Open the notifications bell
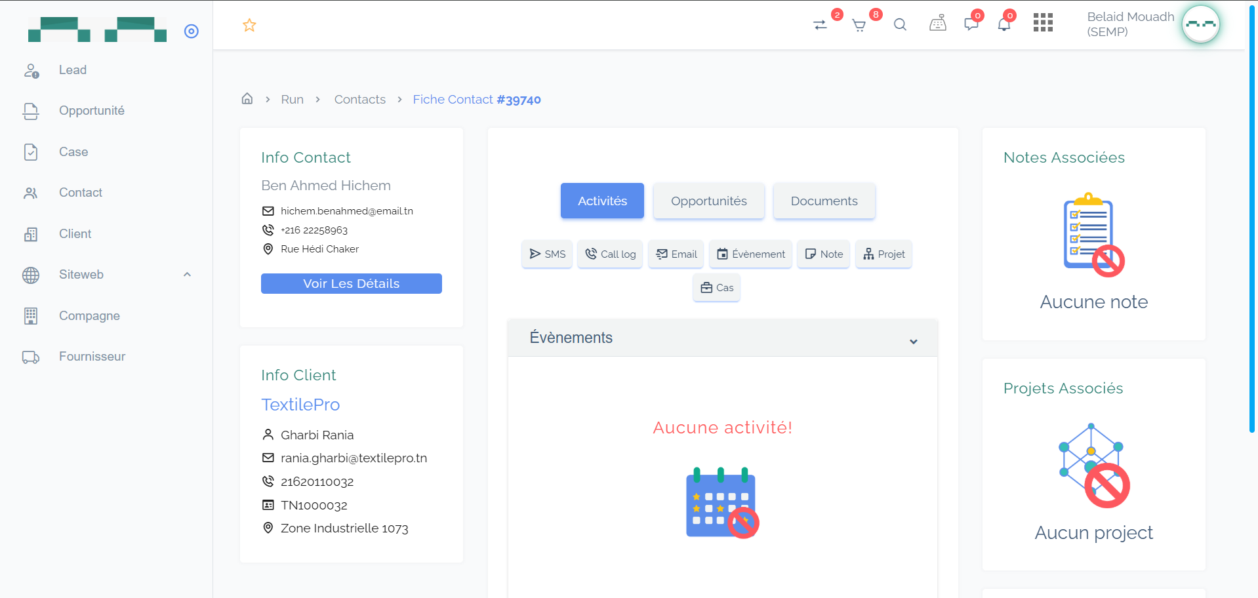 pyautogui.click(x=1004, y=25)
